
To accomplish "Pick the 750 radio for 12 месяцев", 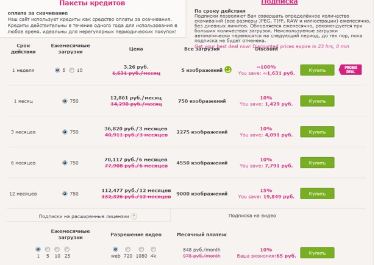I will (65, 194).
